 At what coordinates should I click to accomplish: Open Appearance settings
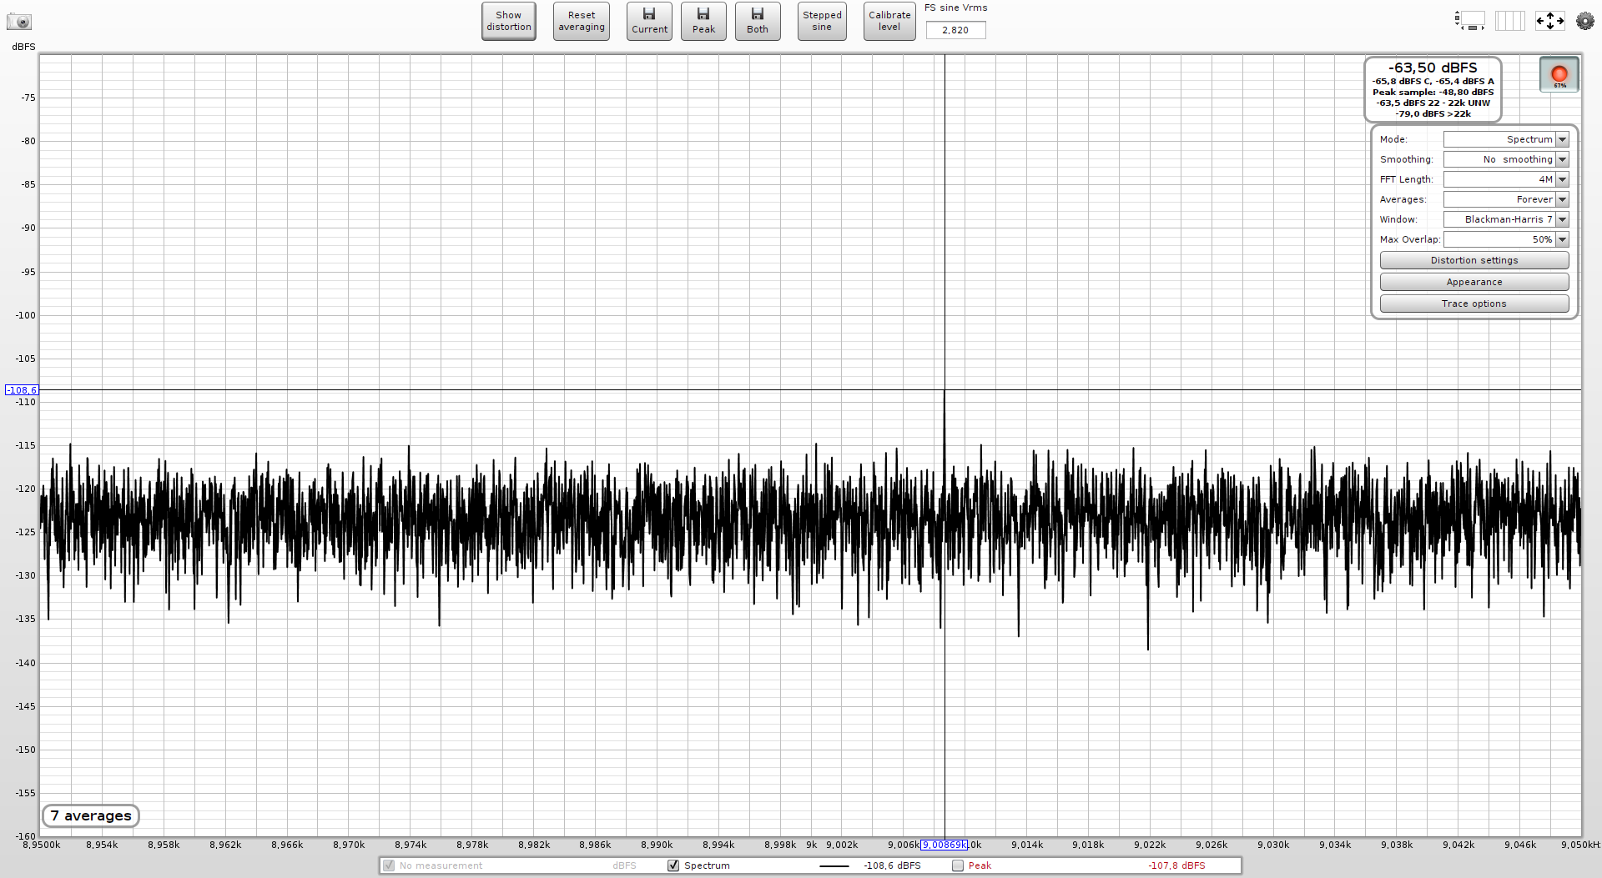[1474, 282]
